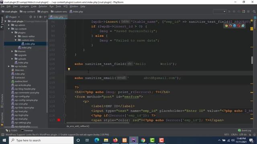The width and height of the screenshot is (257, 144).
Task: Open the Structure side tool window tab
Action: (x=2, y=101)
